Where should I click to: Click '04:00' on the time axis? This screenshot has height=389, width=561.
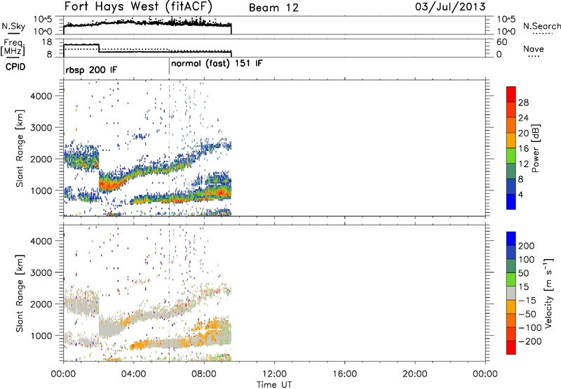pos(133,374)
